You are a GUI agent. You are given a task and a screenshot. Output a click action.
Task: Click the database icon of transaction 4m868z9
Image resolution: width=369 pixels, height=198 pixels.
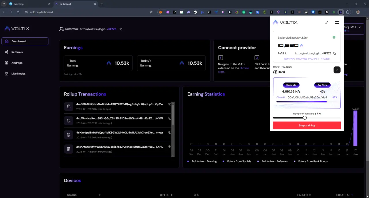click(x=69, y=106)
